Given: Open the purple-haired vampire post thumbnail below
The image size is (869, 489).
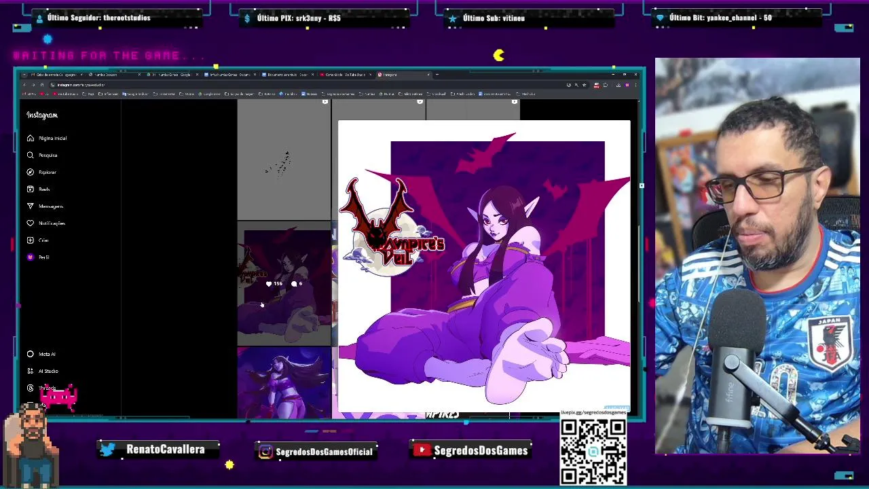Looking at the screenshot, I should point(284,383).
